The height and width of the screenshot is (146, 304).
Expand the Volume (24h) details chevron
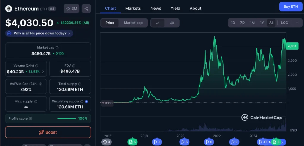43,72
